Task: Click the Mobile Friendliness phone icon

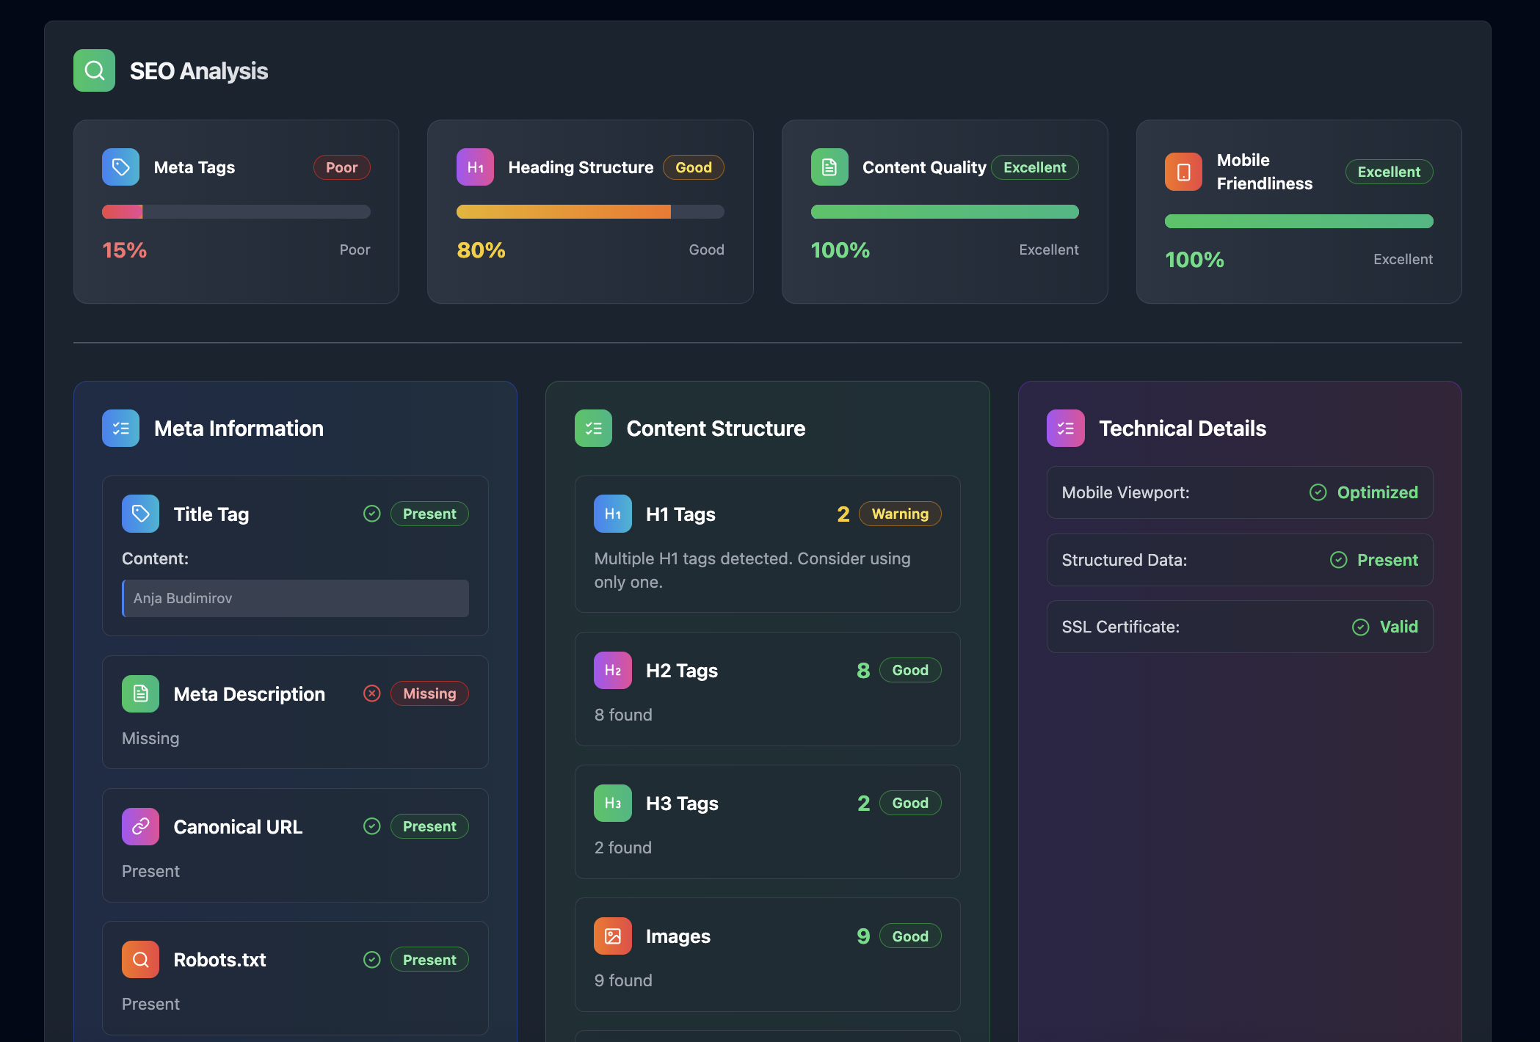Action: tap(1183, 172)
